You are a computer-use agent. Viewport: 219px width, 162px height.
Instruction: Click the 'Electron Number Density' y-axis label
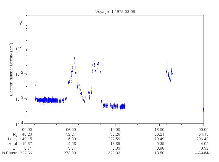point(11,69)
